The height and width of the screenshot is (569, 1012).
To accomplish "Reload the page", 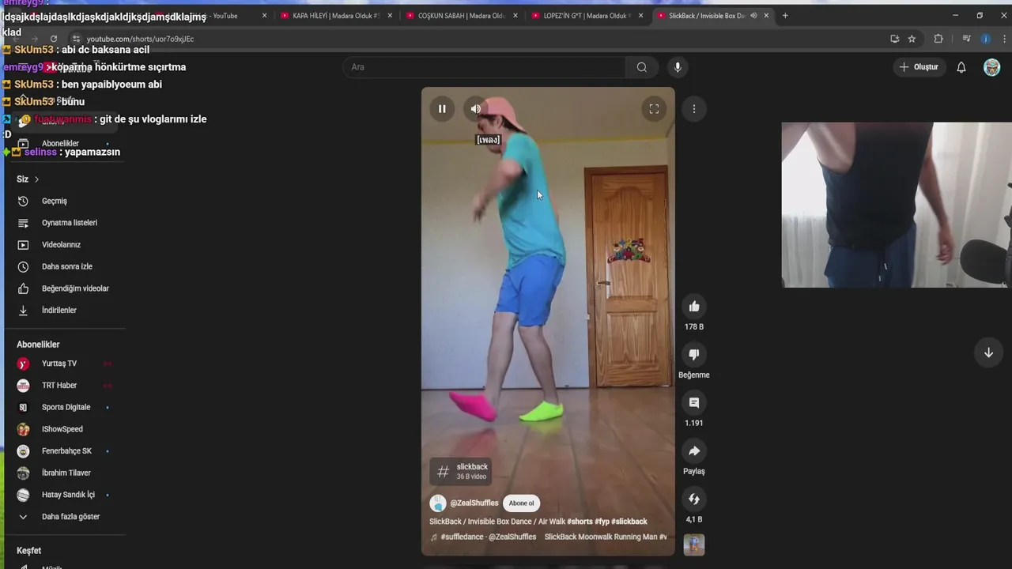I will click(x=54, y=39).
